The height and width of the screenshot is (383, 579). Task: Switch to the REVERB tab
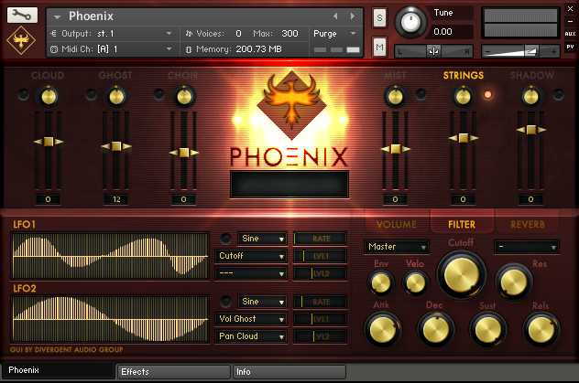tap(528, 224)
